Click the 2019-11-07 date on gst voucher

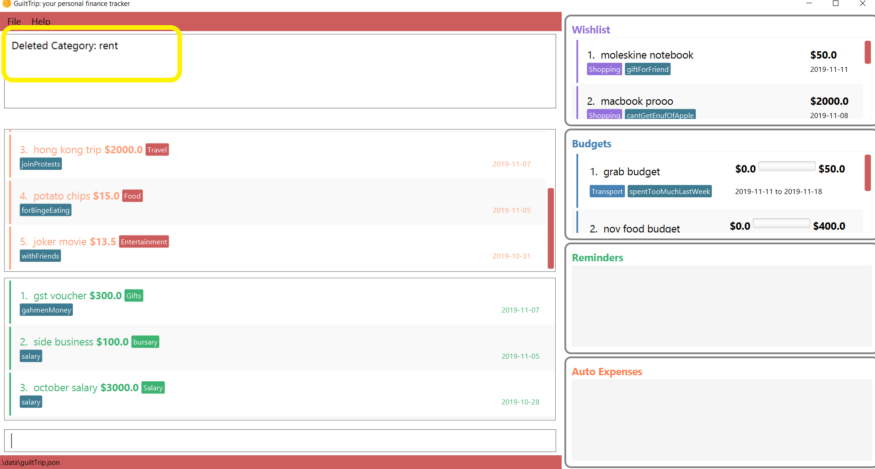click(520, 310)
